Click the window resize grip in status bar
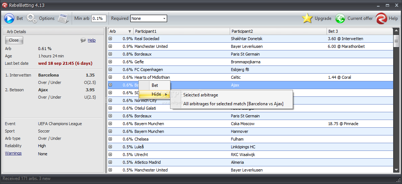The image size is (402, 184). click(398, 180)
